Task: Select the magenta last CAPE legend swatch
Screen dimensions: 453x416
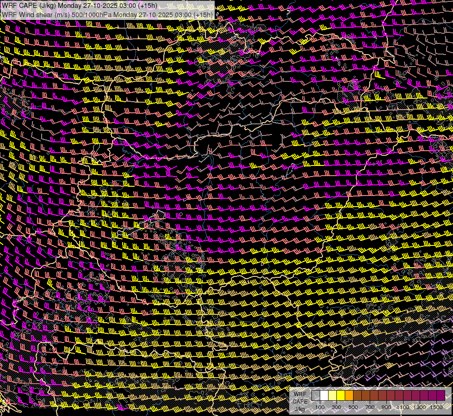Action: pyautogui.click(x=441, y=396)
